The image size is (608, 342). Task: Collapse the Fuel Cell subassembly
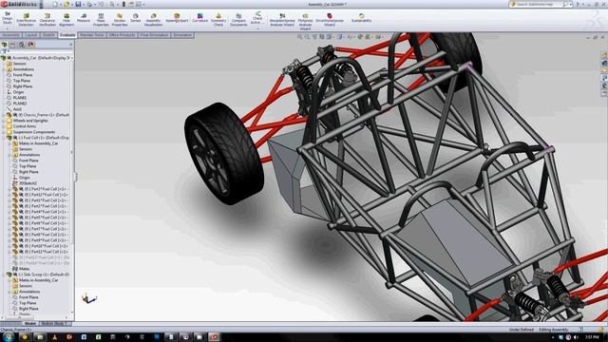[x=4, y=138]
